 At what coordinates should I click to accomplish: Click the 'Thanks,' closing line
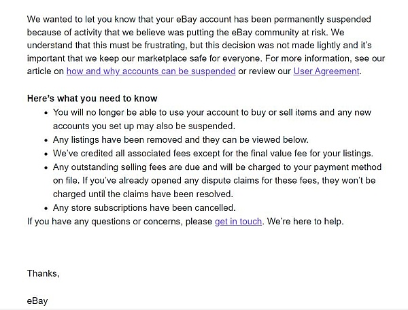click(x=44, y=273)
